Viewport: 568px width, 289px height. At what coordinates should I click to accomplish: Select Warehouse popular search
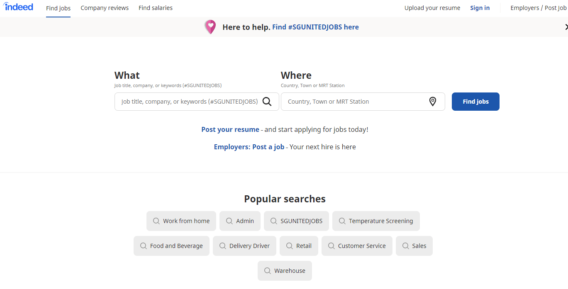[285, 271]
